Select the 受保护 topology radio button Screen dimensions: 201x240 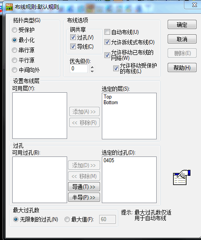click(x=14, y=30)
